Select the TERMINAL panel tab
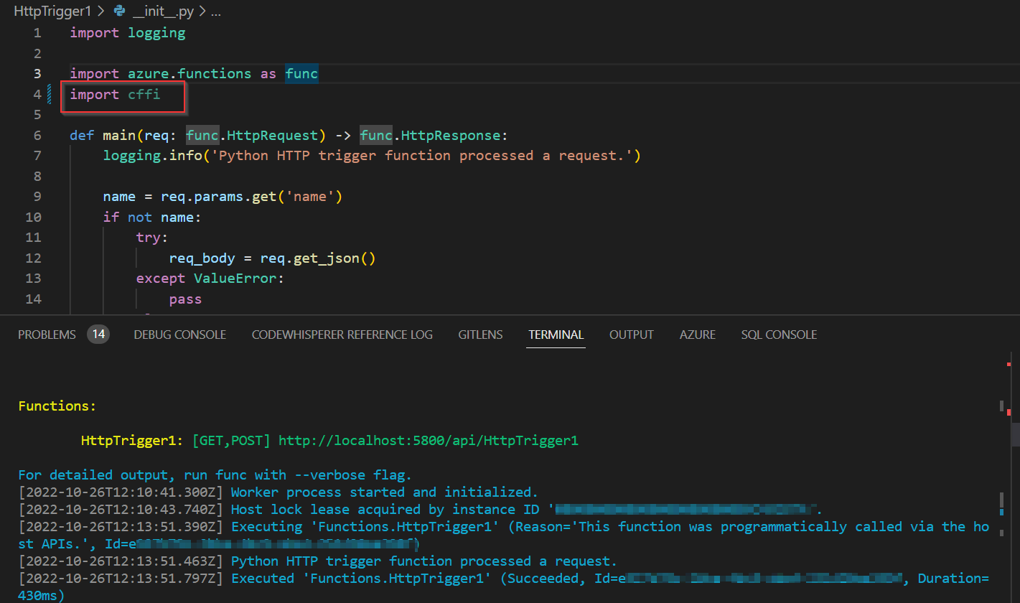Image resolution: width=1020 pixels, height=603 pixels. (x=556, y=335)
